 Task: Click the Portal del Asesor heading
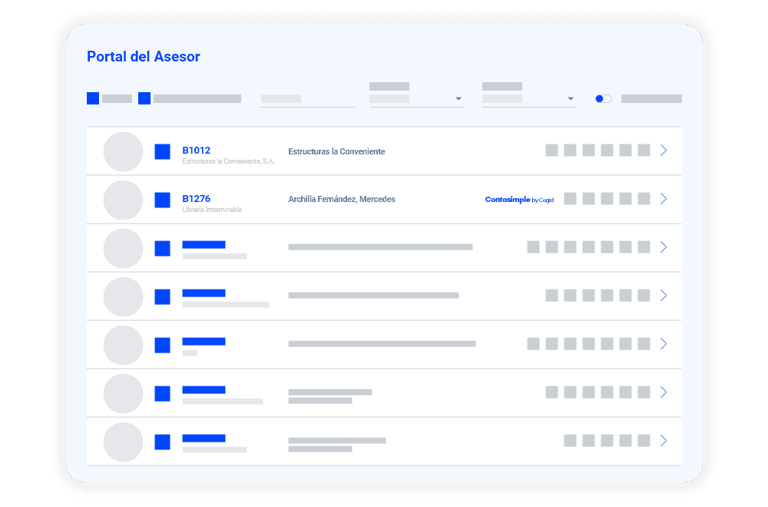[144, 57]
